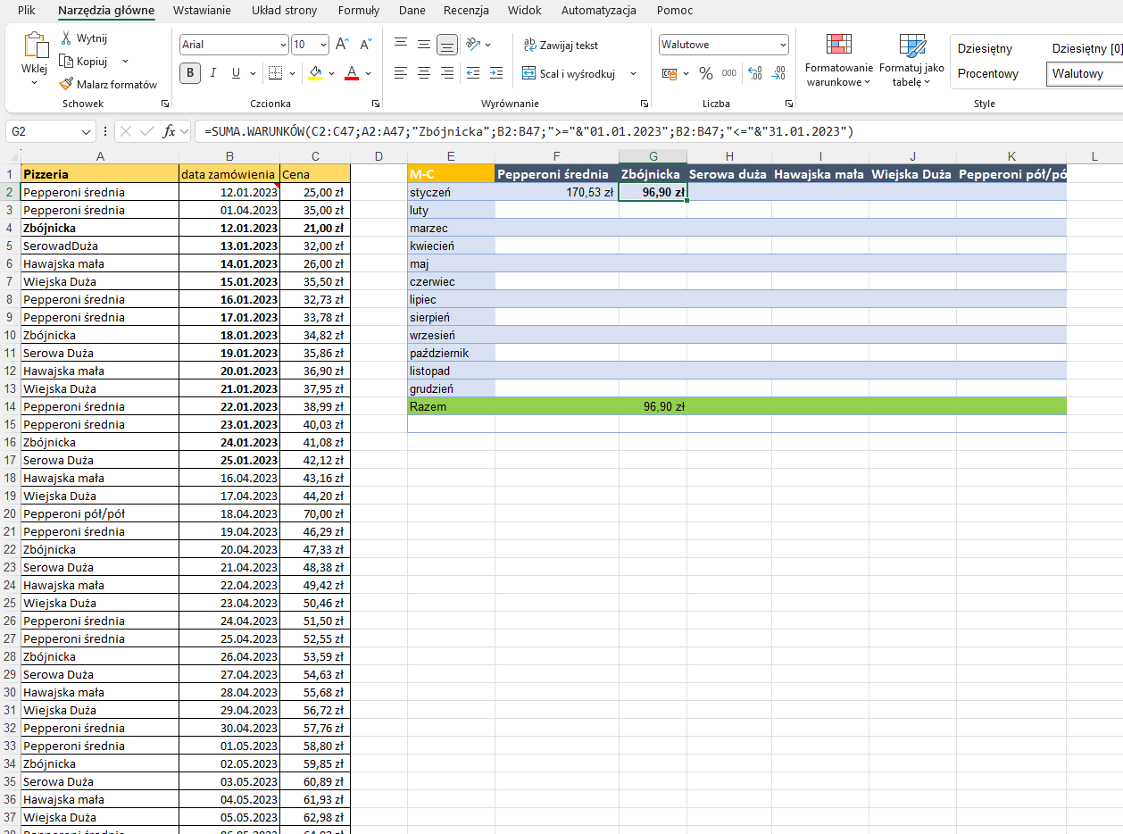Screen dimensions: 1123x834
Task: Apply the Procentowy cell style
Action: (987, 73)
